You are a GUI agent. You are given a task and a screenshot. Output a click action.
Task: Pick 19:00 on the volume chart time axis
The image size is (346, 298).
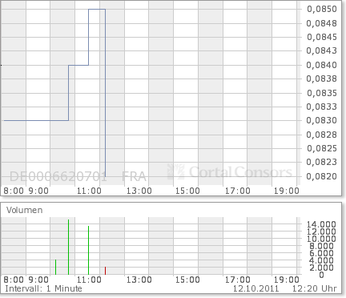click(x=287, y=280)
